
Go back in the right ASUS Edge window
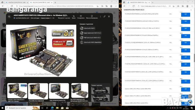pos(125,6)
